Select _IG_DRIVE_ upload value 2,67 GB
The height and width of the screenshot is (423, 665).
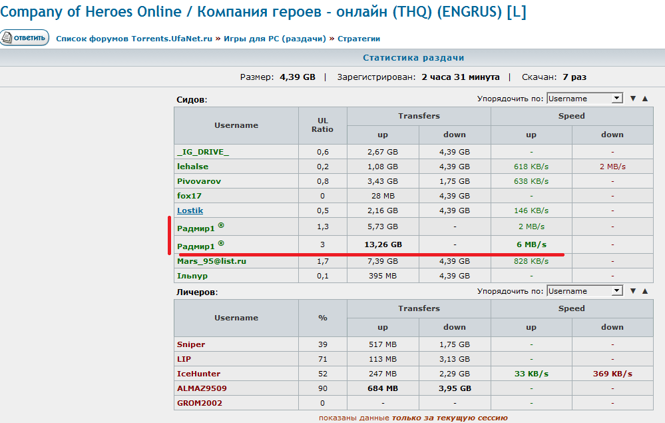383,152
